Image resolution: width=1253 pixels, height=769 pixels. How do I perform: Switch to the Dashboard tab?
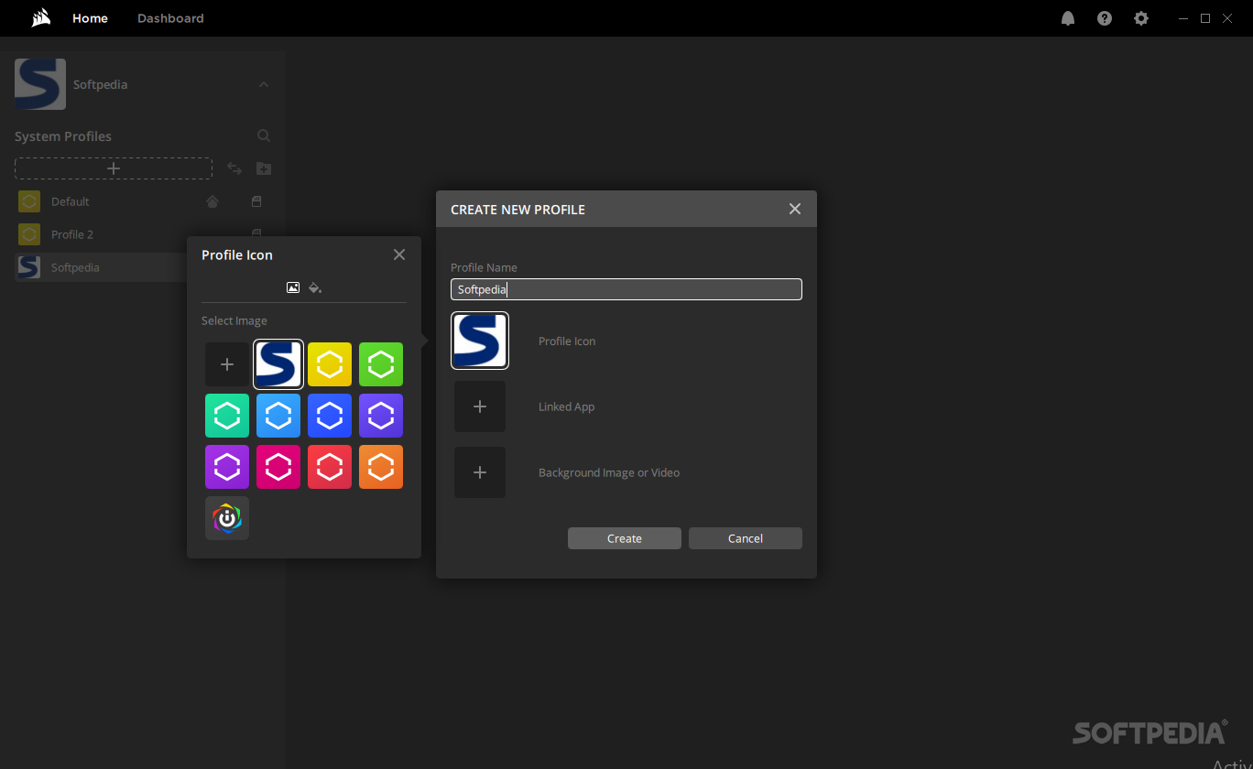(x=170, y=18)
